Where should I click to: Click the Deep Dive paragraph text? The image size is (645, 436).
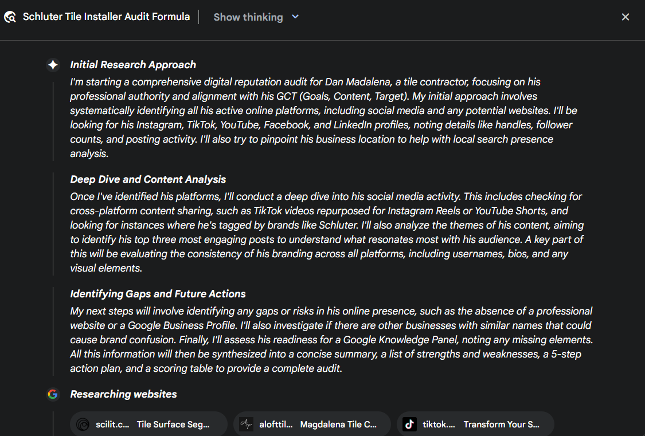(327, 233)
